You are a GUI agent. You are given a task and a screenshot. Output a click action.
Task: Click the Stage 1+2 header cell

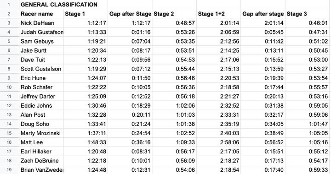pyautogui.click(x=218, y=14)
